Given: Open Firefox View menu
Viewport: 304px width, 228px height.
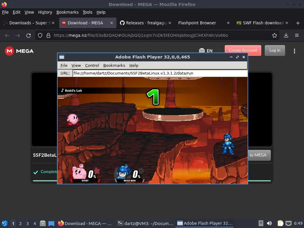Looking at the screenshot, I should point(29,12).
